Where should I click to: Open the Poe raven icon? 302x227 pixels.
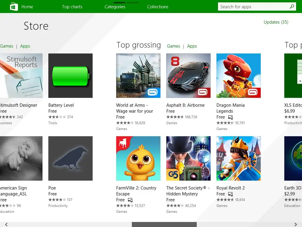coord(70,158)
